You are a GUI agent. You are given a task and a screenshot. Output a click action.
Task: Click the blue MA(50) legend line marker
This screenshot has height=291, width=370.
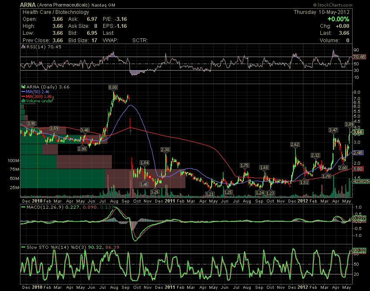pos(24,91)
